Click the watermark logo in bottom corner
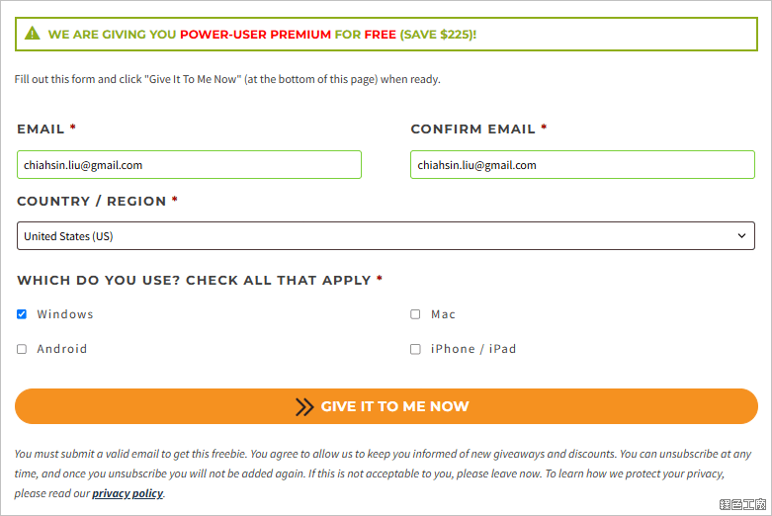Viewport: 772px width, 516px height. point(742,504)
